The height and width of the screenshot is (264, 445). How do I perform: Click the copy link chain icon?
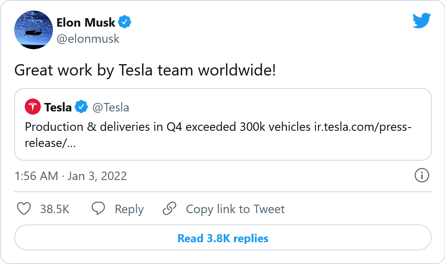click(169, 209)
